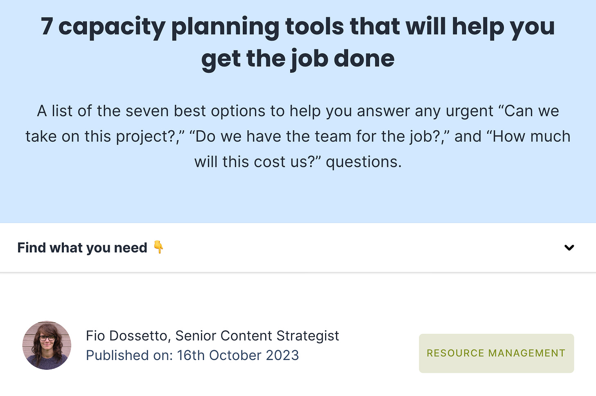
Task: Click the word "questions." ending the subtitle
Action: [x=364, y=162]
